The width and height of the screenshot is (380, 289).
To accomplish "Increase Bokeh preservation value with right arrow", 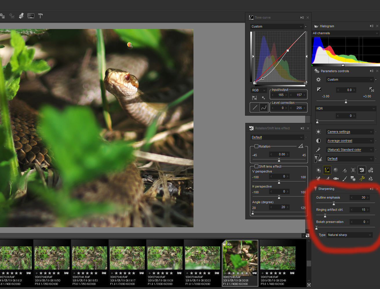I will tap(368, 222).
